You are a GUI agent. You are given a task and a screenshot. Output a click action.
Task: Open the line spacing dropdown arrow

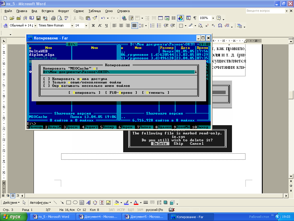(146, 26)
